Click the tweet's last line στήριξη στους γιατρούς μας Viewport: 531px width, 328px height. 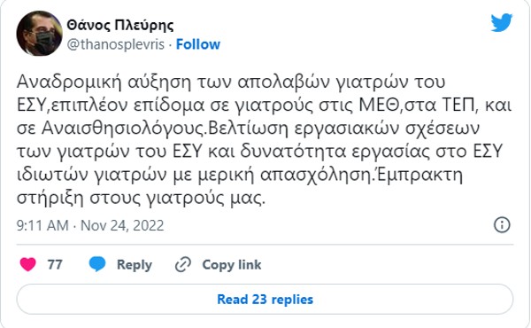pos(141,198)
